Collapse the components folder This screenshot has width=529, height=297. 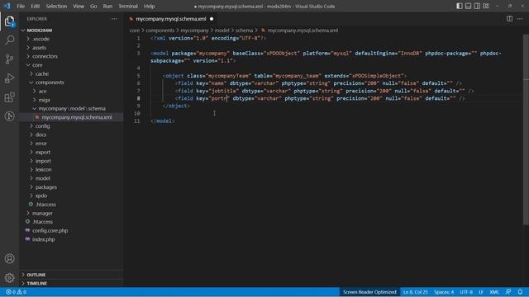point(50,82)
